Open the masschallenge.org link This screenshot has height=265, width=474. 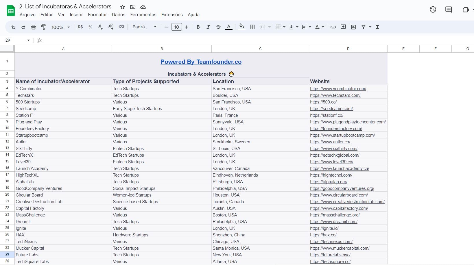point(335,215)
